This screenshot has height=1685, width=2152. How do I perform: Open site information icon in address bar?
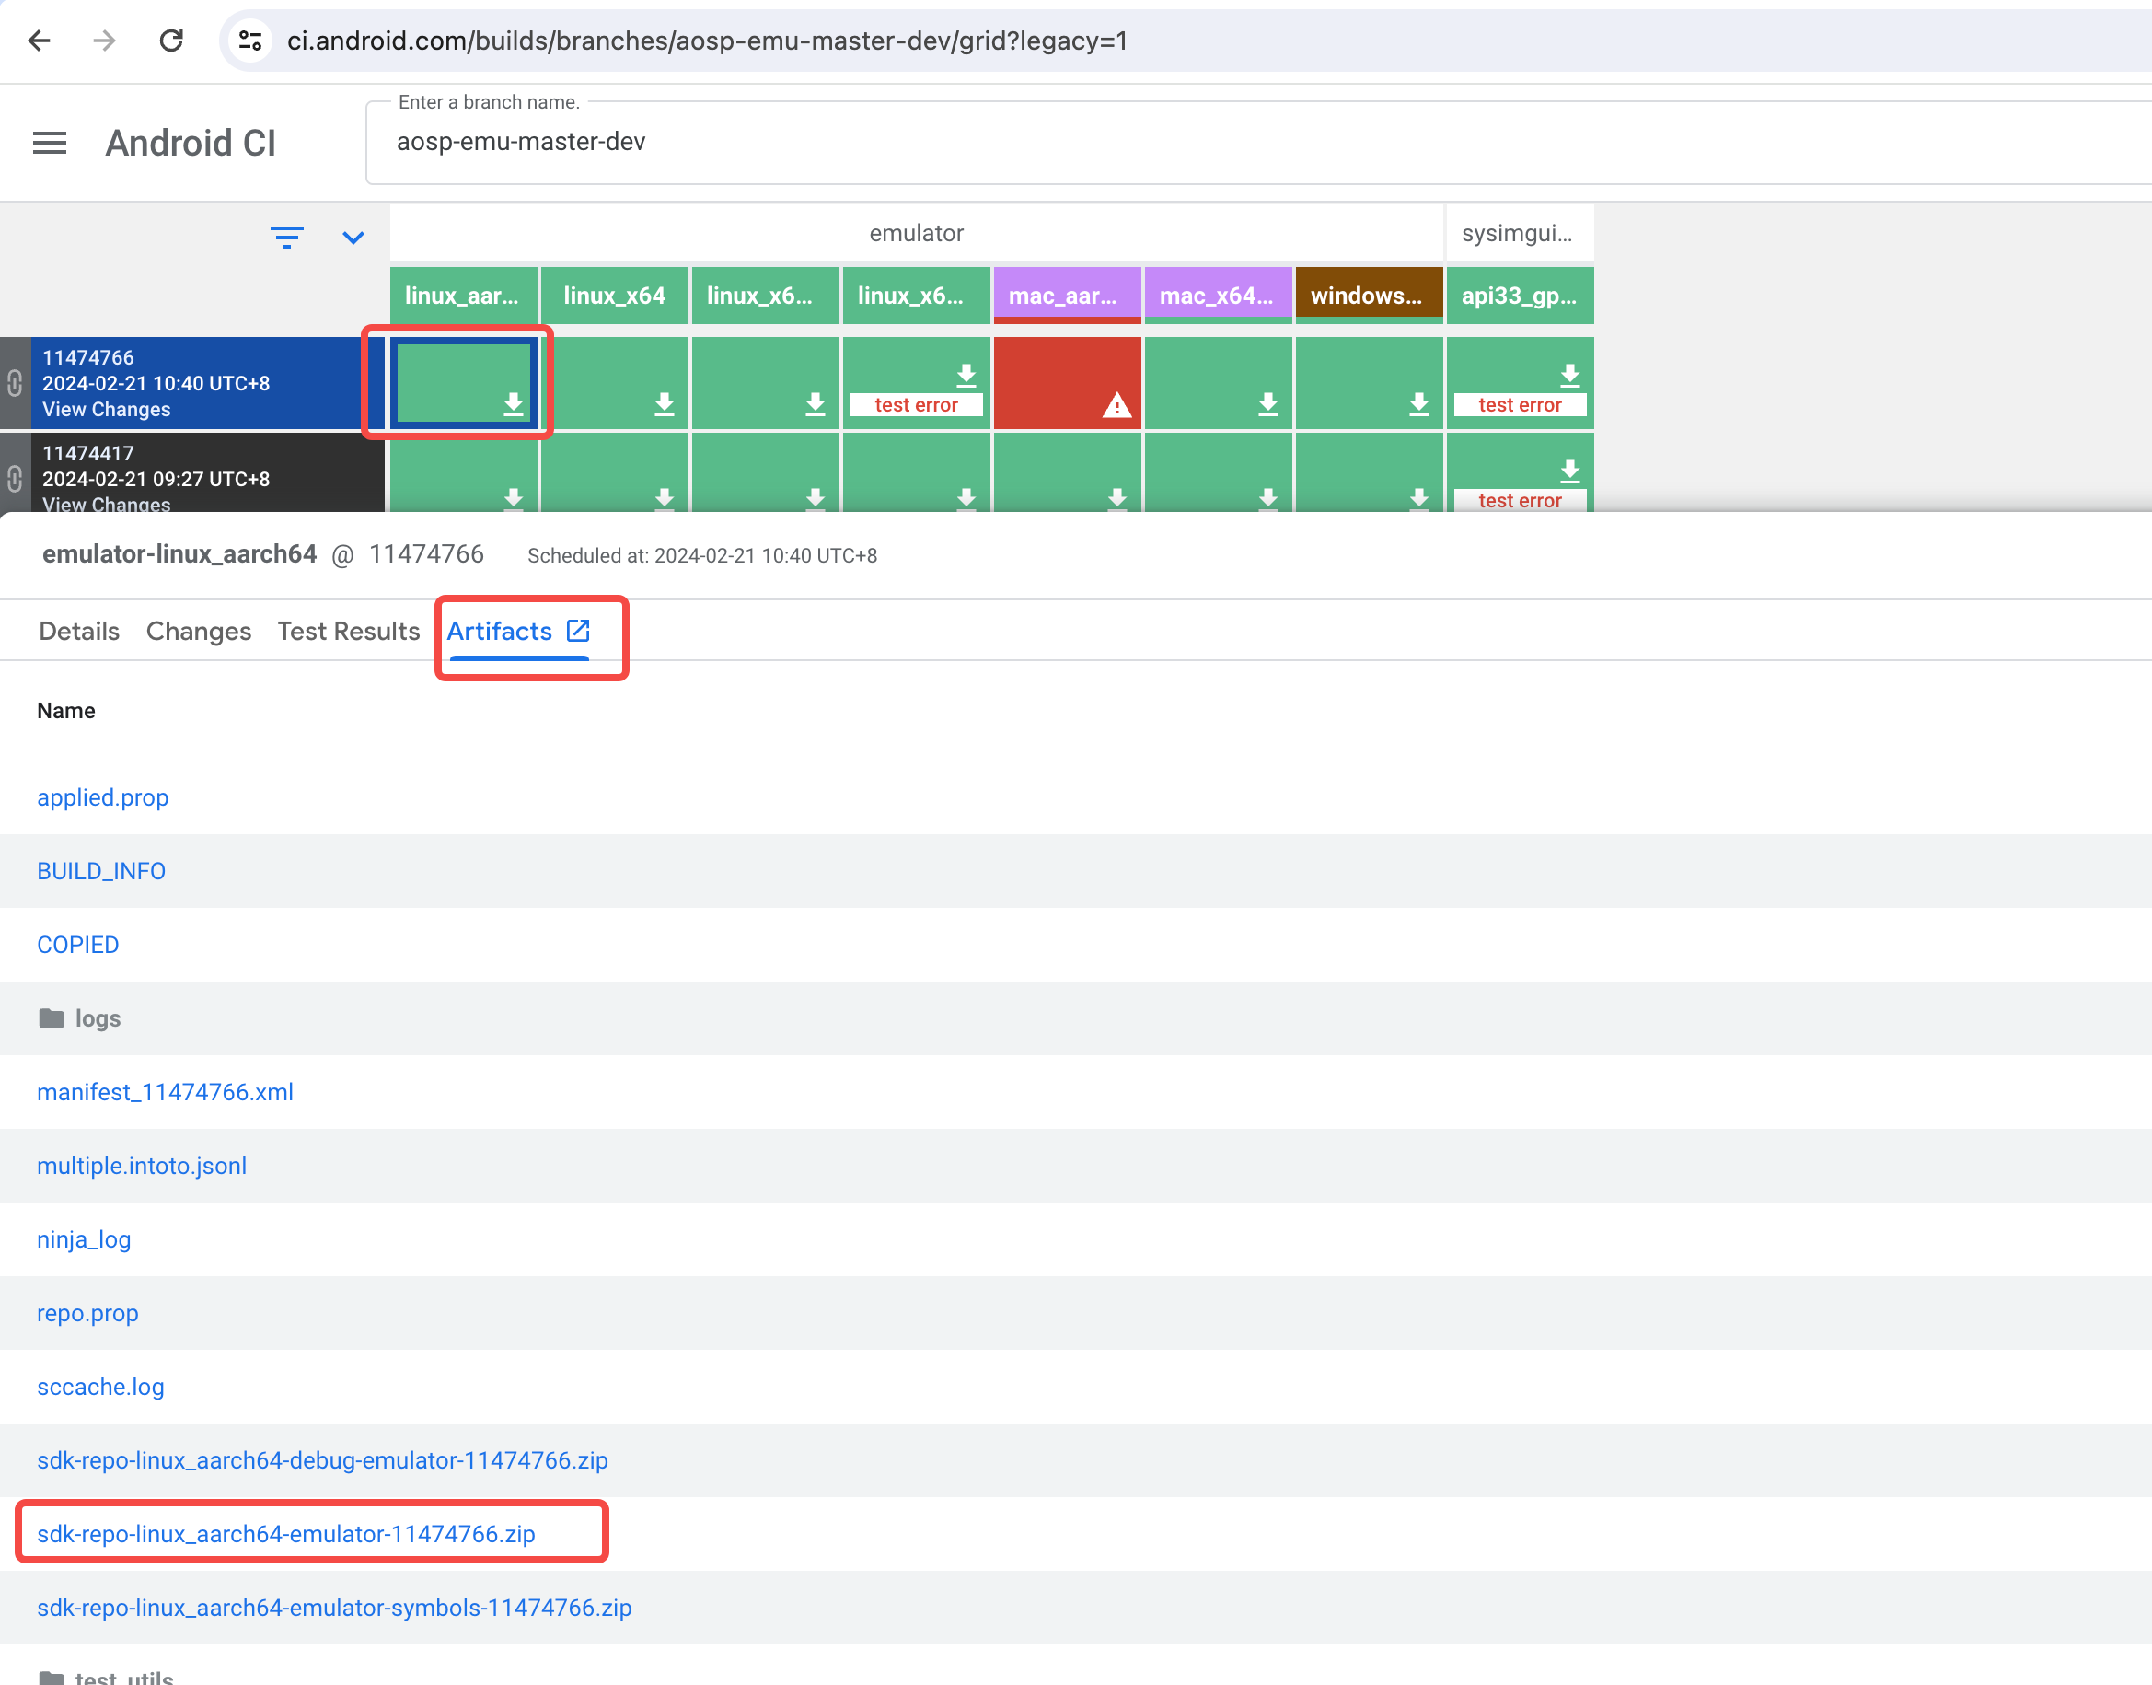click(250, 41)
